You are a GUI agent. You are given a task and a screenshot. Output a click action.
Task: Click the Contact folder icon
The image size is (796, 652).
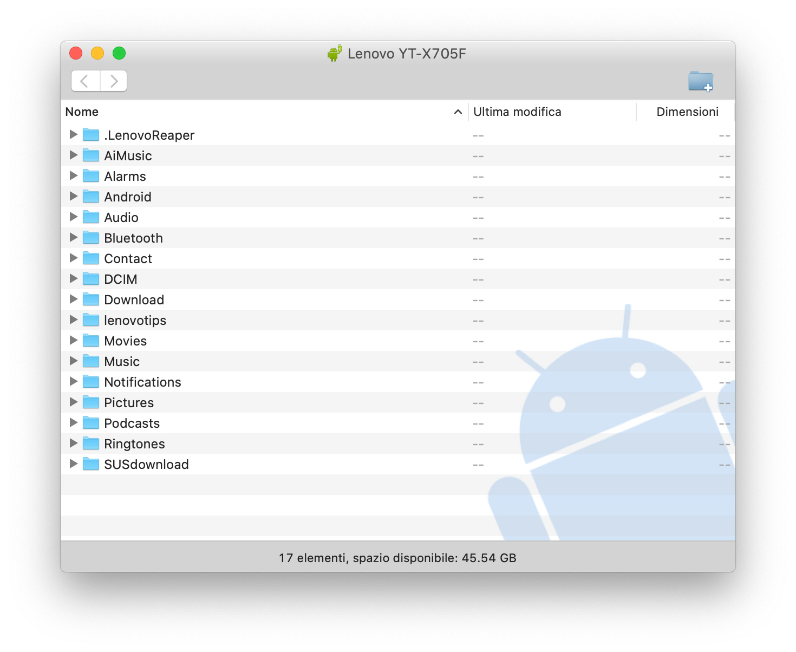tap(91, 258)
